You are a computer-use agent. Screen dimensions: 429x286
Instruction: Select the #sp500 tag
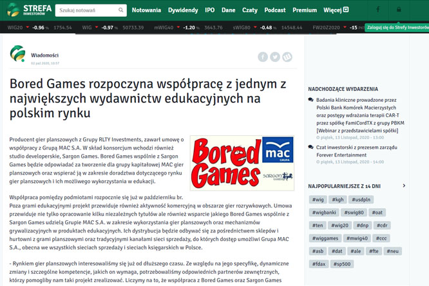coord(342,264)
